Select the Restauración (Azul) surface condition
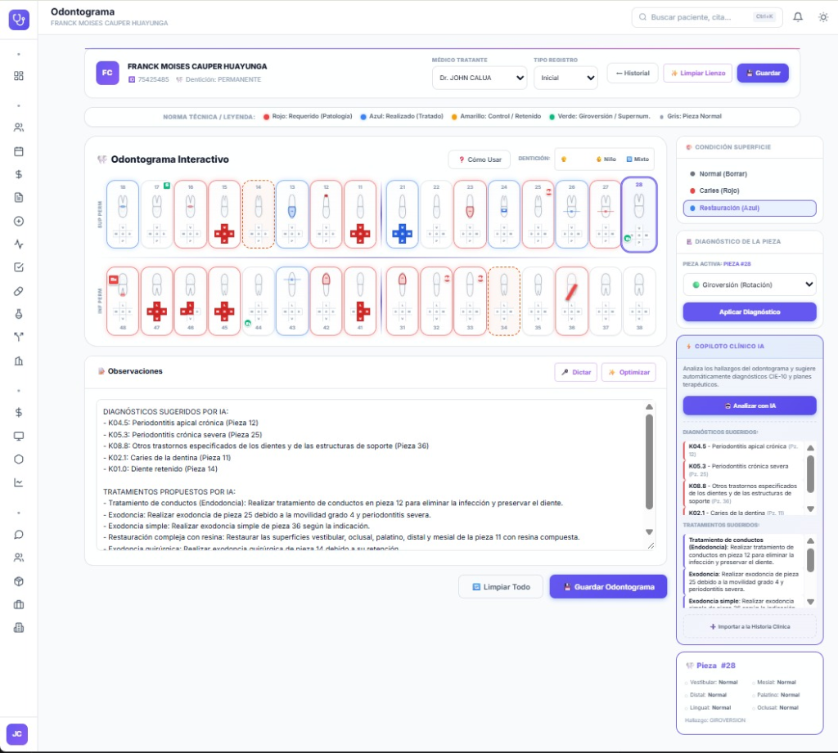Image resolution: width=838 pixels, height=753 pixels. (750, 208)
